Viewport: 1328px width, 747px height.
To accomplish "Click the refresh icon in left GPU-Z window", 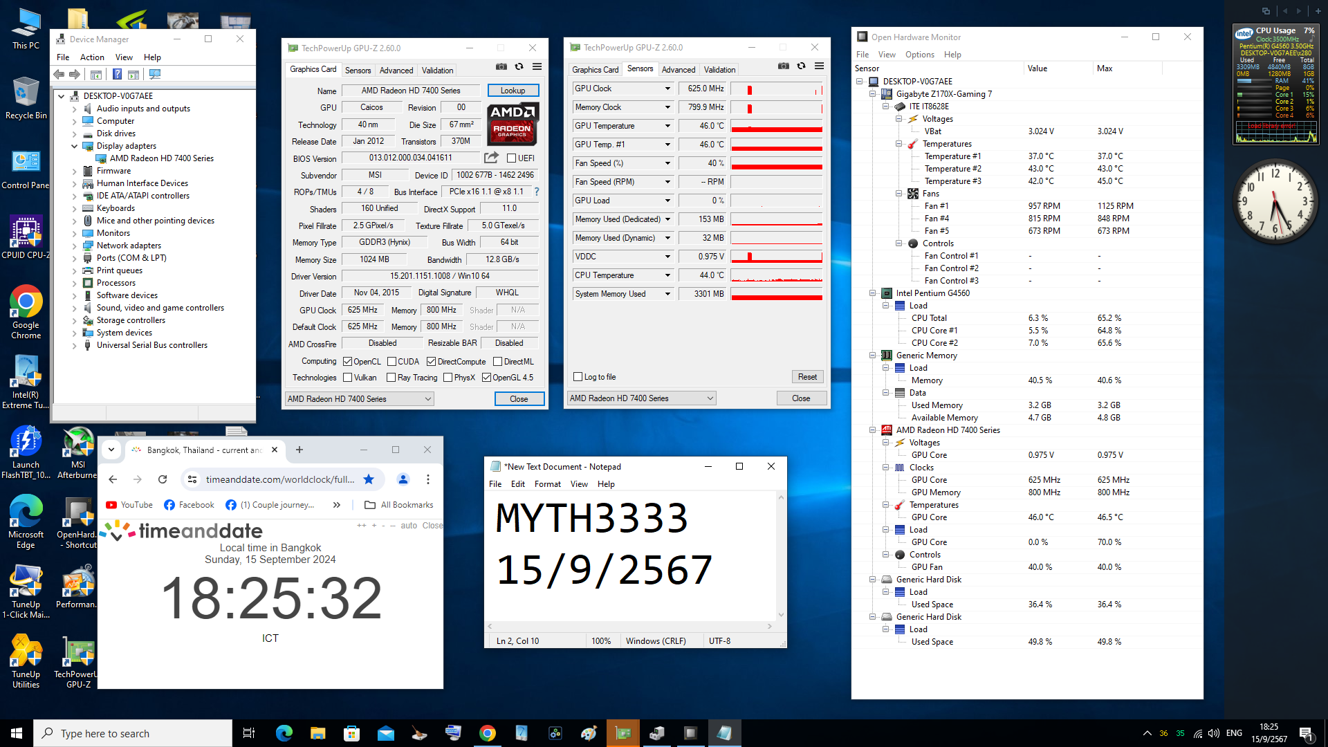I will [519, 67].
